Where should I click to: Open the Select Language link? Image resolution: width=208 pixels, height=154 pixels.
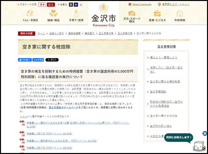142,4
